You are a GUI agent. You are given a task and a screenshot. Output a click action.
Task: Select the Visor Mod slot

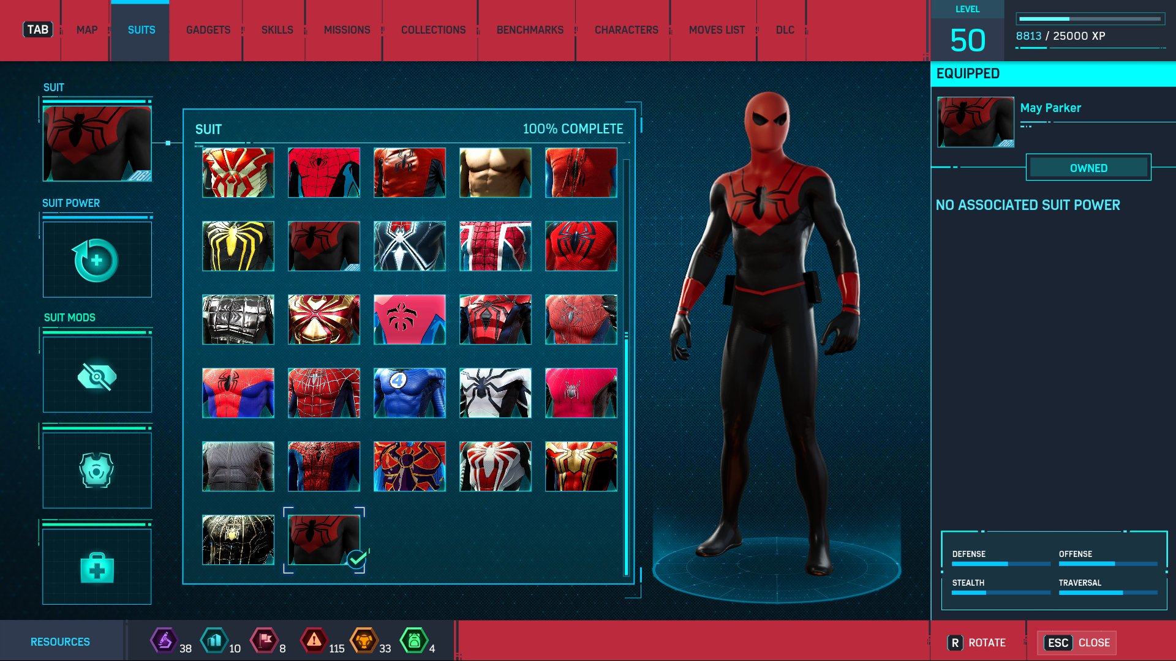[x=97, y=374]
